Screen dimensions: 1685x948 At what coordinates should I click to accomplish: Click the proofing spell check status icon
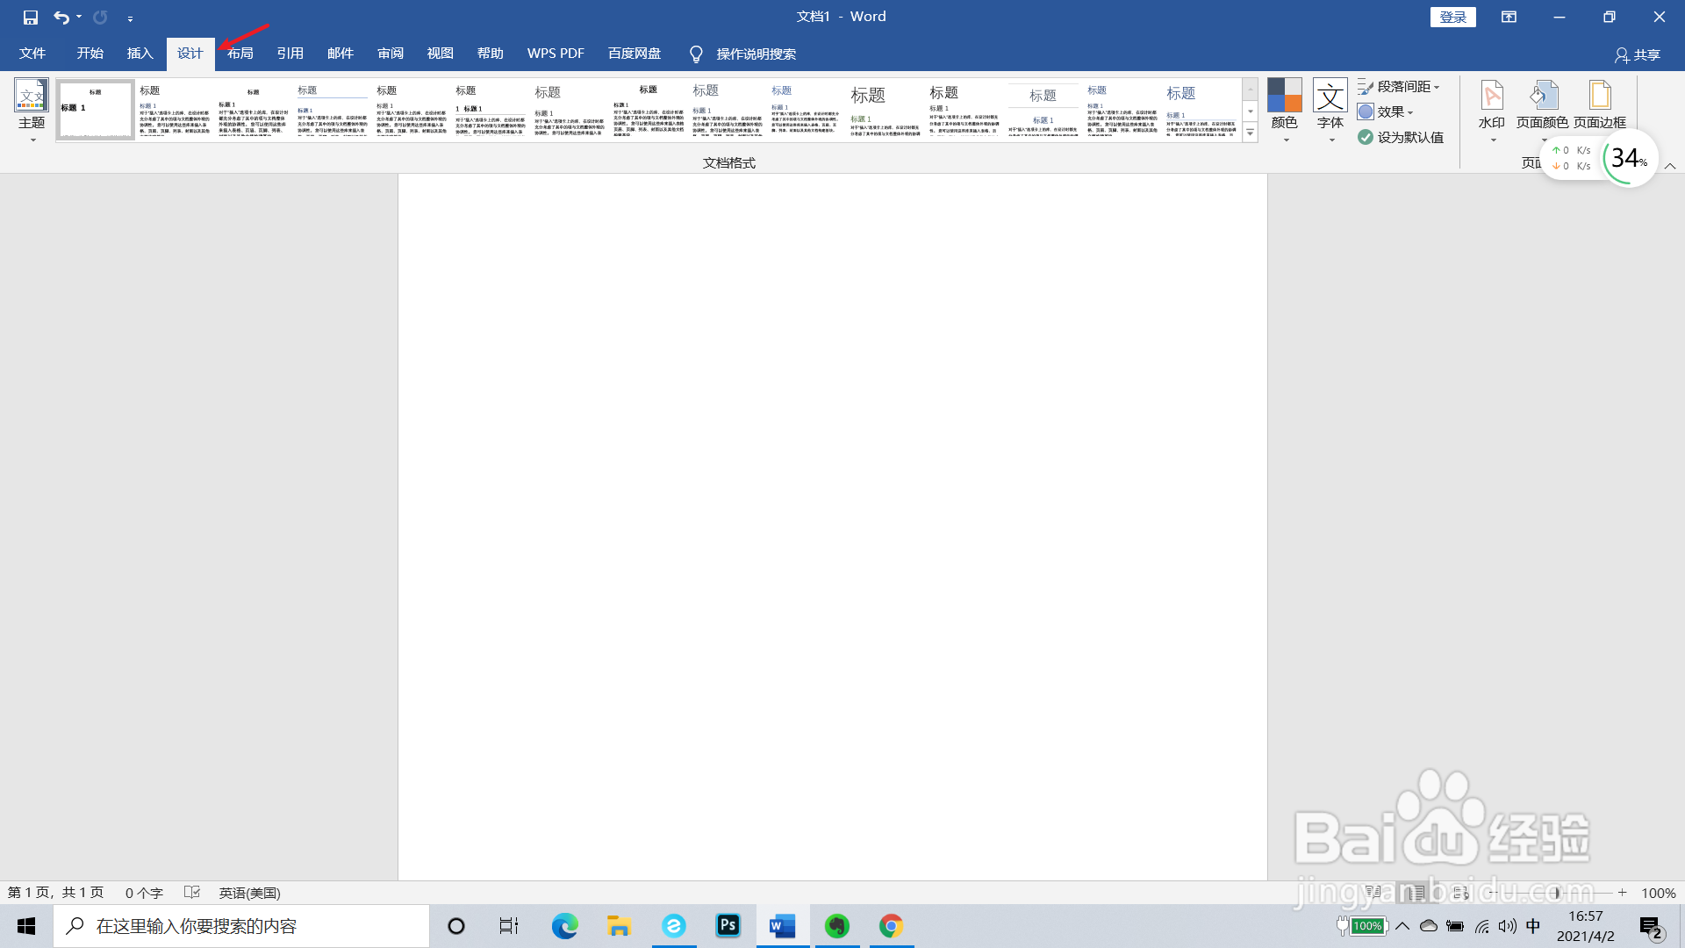pyautogui.click(x=192, y=893)
